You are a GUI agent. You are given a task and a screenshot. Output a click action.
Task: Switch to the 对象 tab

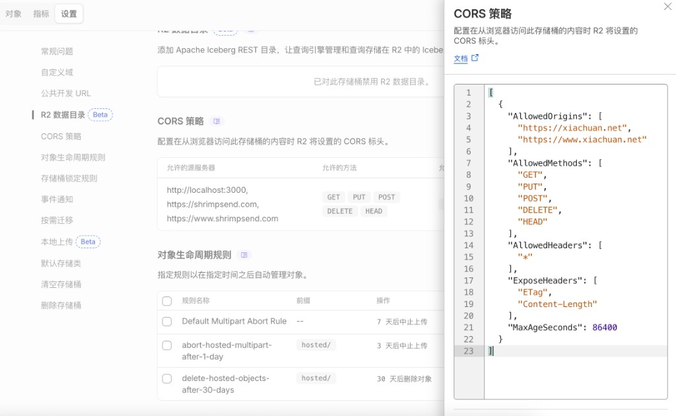coord(13,14)
